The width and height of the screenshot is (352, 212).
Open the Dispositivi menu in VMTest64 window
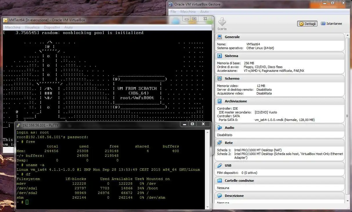[52, 27]
